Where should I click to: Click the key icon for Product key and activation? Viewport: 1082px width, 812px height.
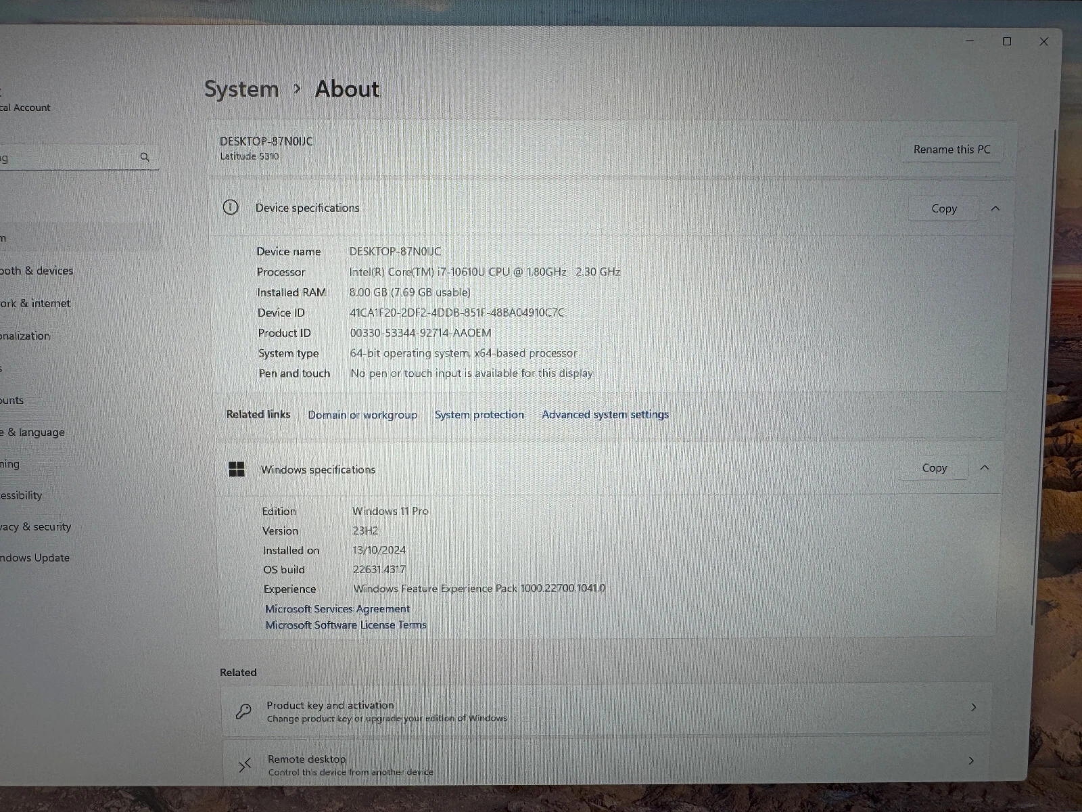coord(243,711)
